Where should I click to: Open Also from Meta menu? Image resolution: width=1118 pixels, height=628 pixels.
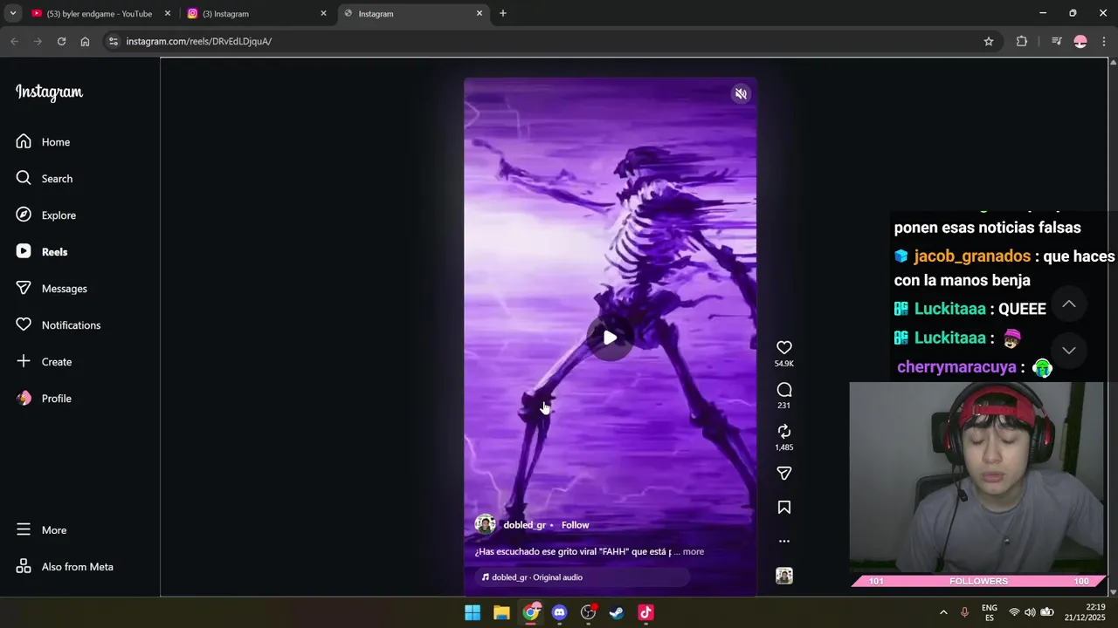[64, 567]
